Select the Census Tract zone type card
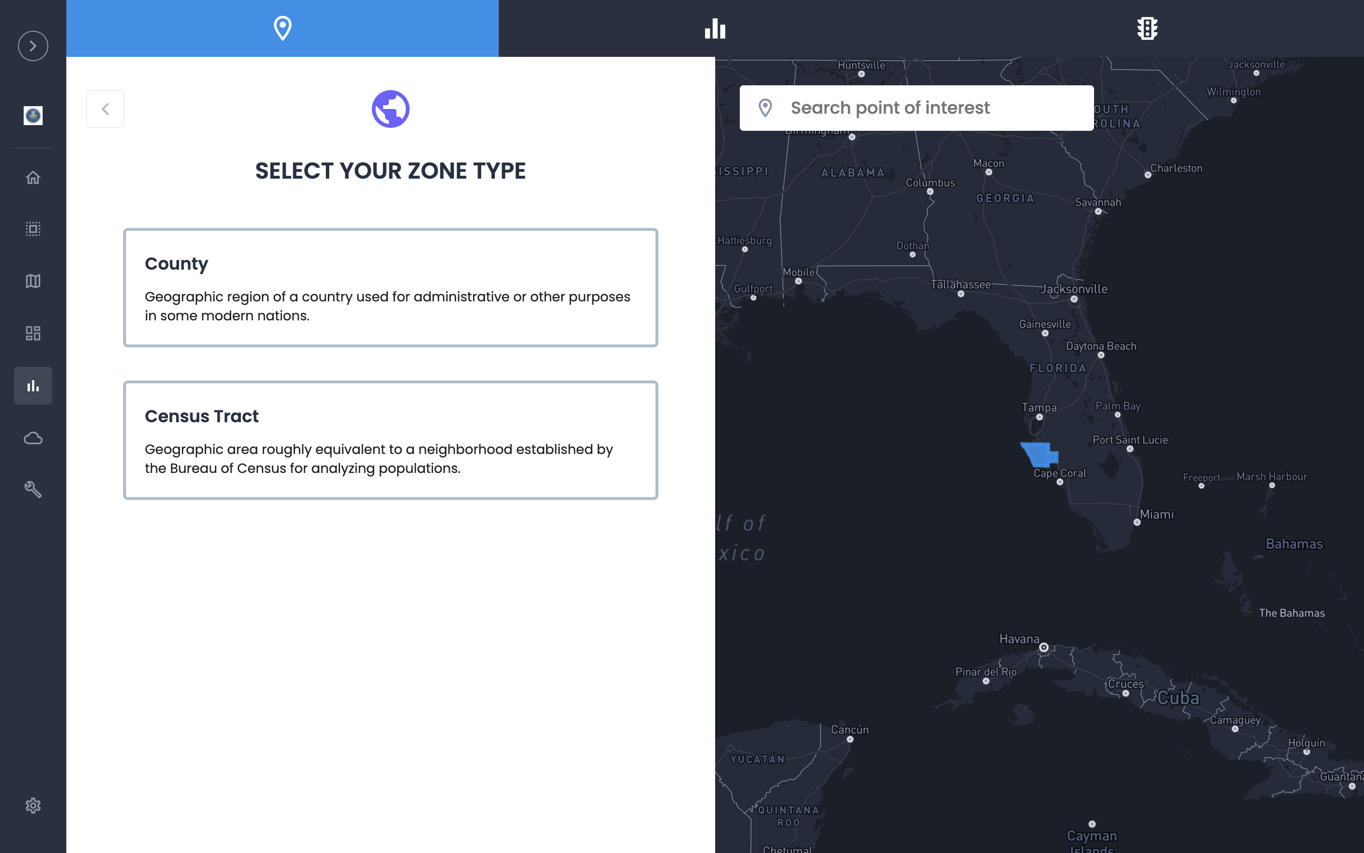 pyautogui.click(x=390, y=440)
